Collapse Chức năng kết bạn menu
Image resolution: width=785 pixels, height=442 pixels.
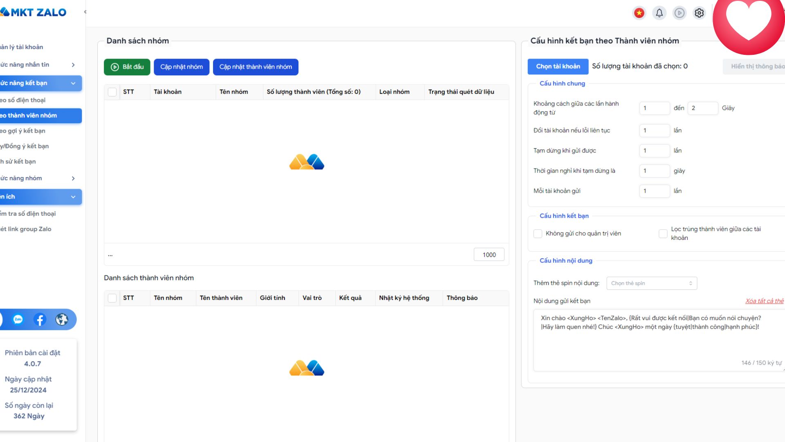(x=40, y=83)
